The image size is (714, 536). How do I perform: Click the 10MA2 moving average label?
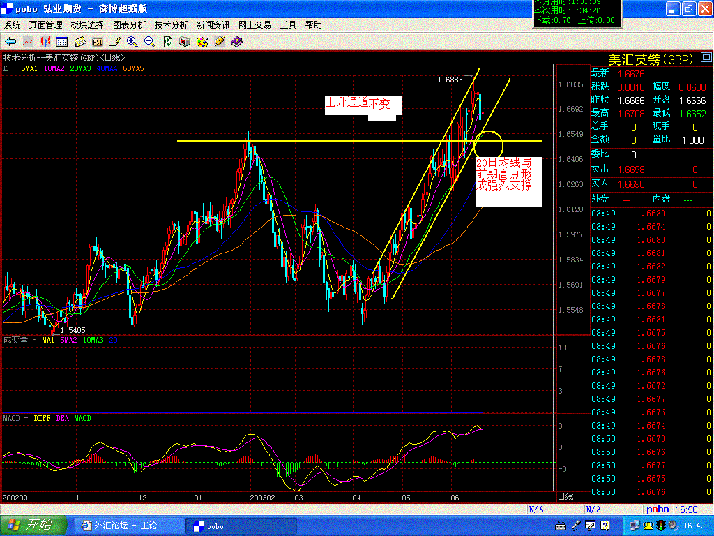(54, 69)
